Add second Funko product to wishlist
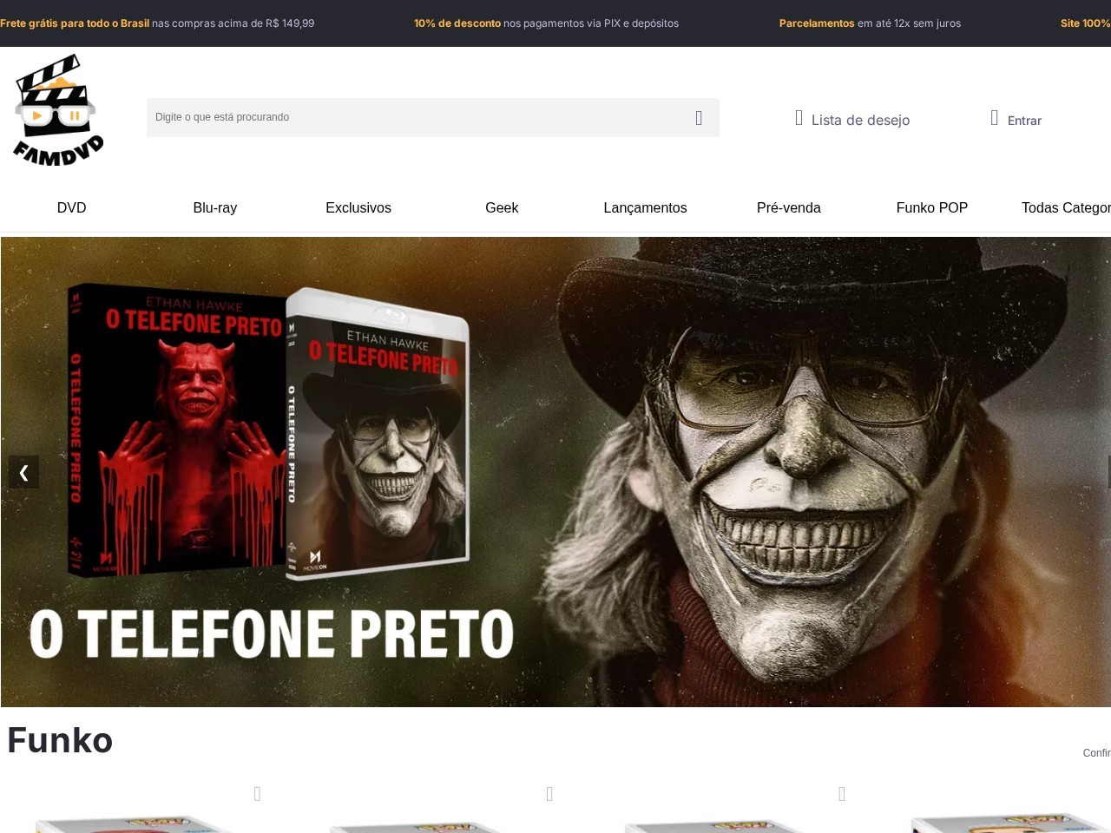The width and height of the screenshot is (1111, 833). tap(549, 794)
